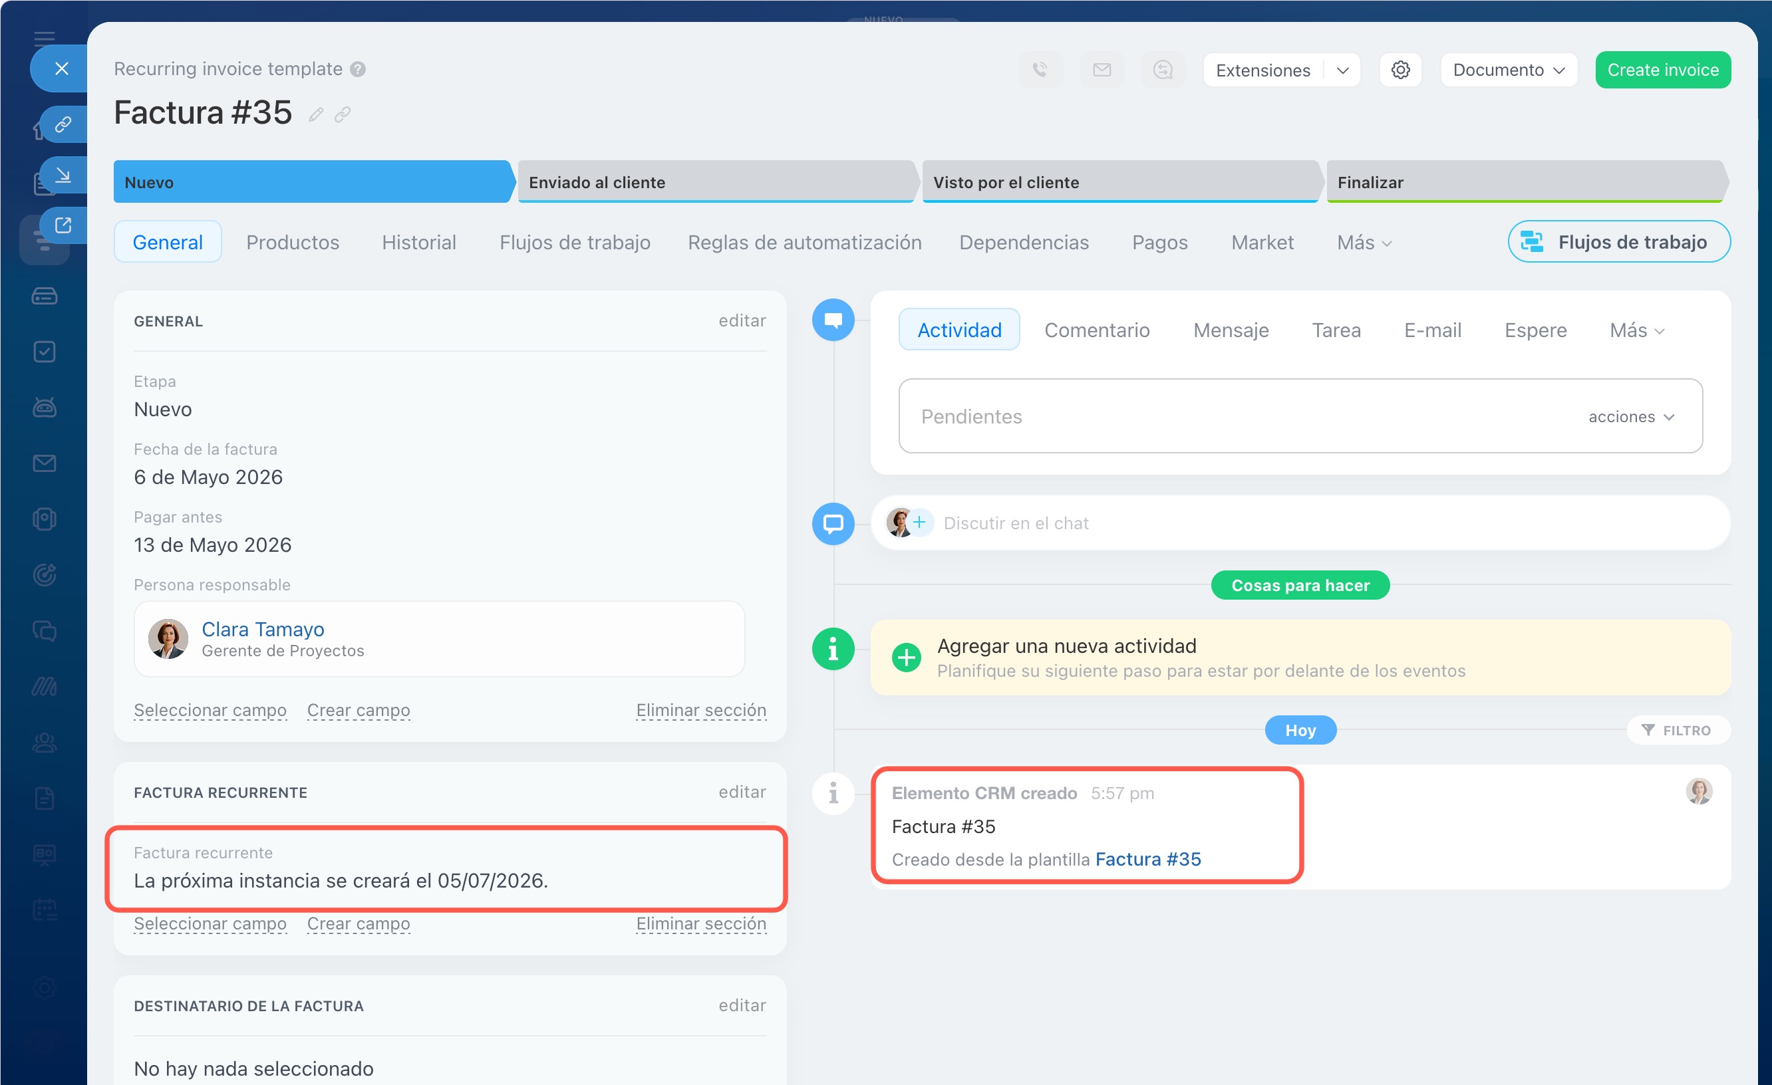1772x1085 pixels.
Task: Click the envelope email icon in header
Action: click(x=1102, y=70)
